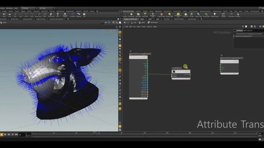Step forward one frame
Screen dimensions: 264x148
point(9,134)
